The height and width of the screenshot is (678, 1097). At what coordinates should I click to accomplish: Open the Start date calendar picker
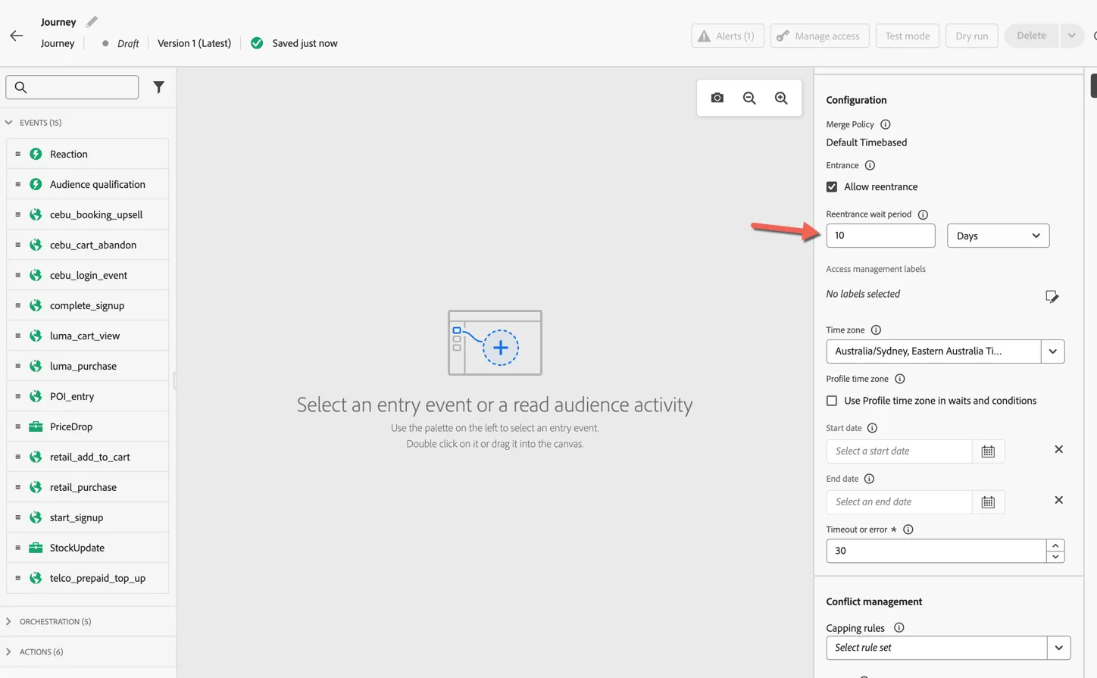(x=988, y=451)
